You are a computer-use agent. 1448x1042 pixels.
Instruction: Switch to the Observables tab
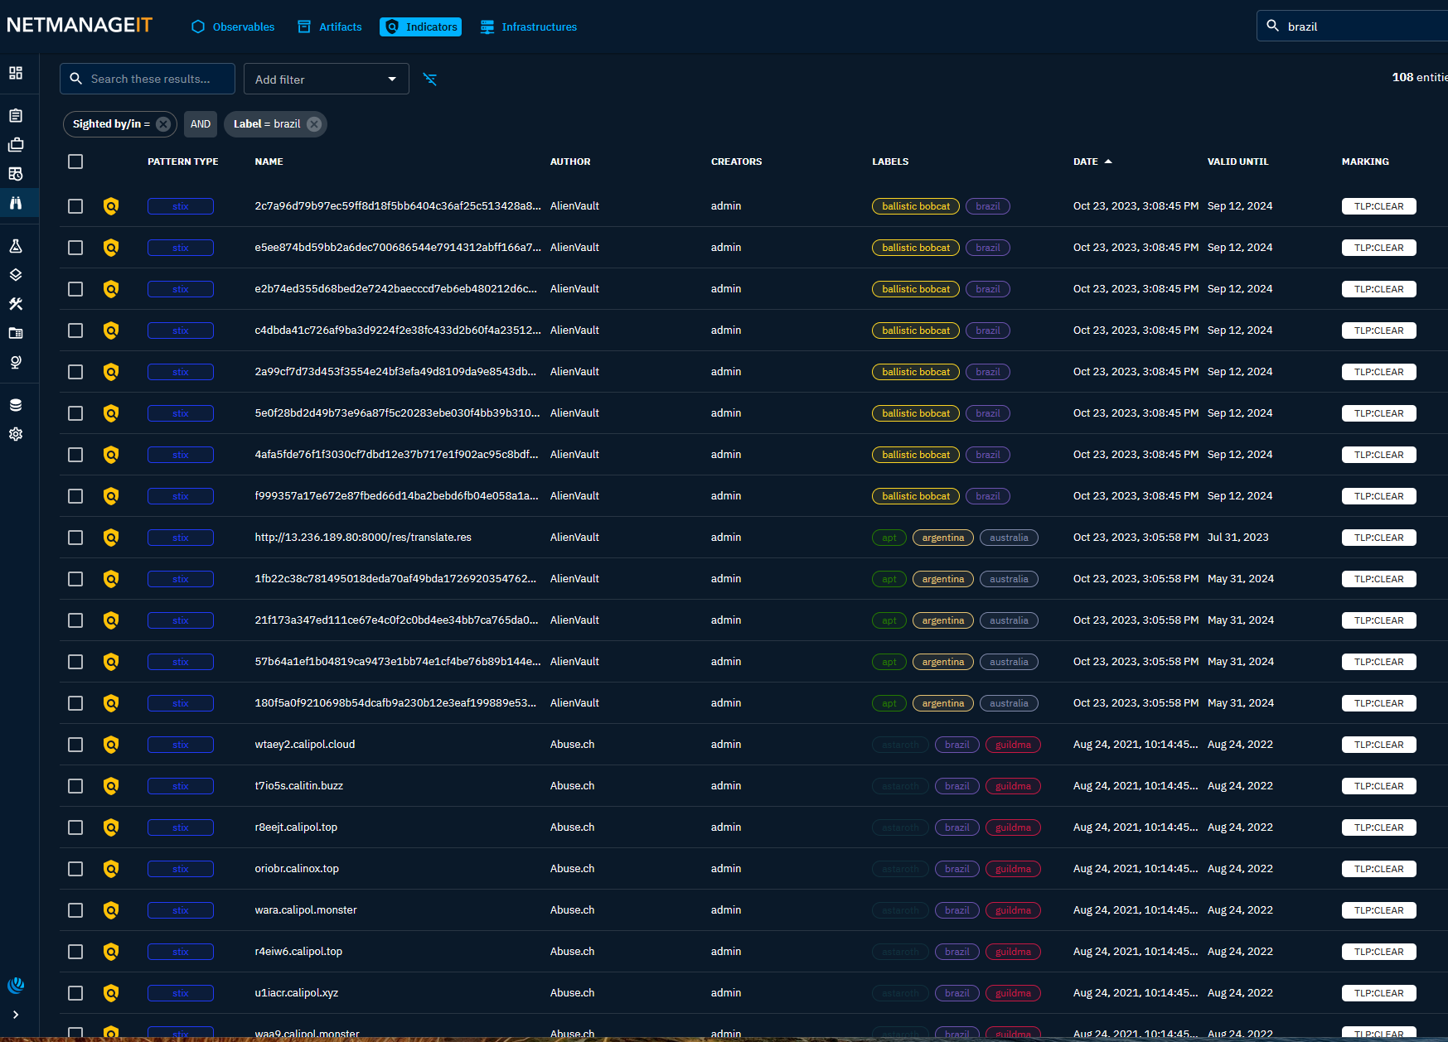[233, 27]
